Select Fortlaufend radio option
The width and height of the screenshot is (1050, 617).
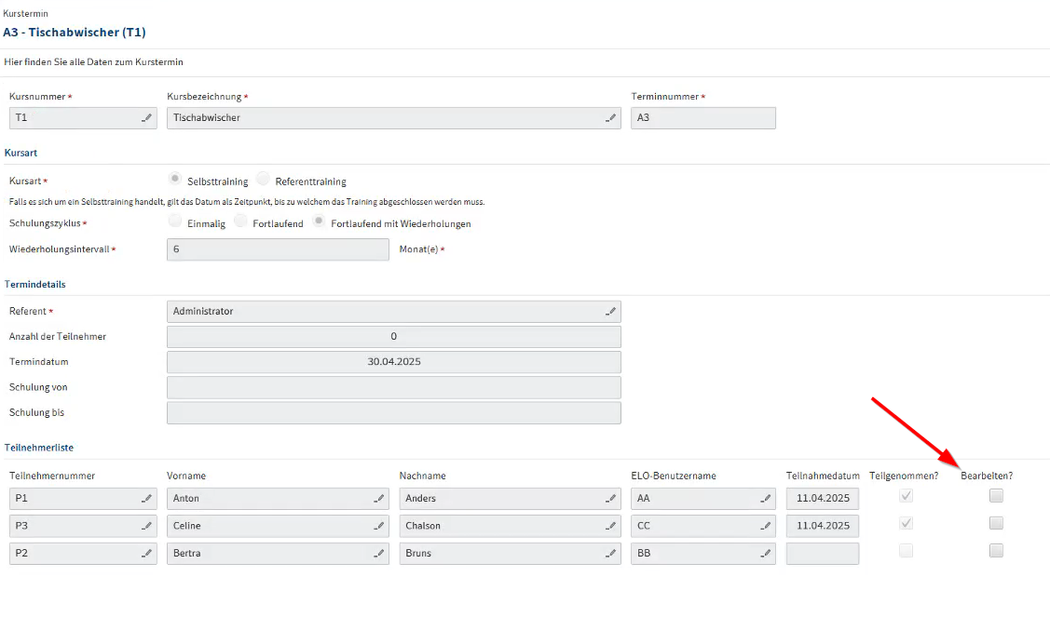240,221
